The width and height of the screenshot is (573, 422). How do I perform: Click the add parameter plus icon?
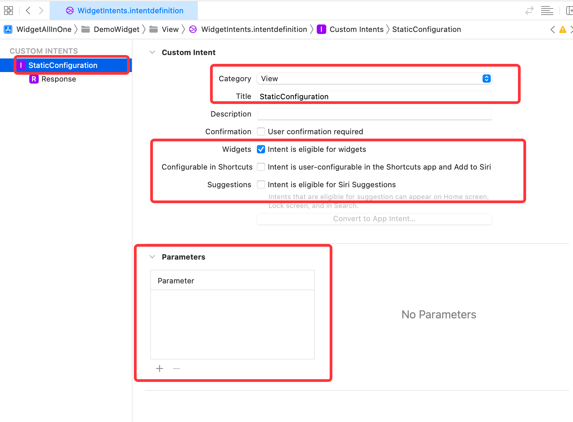160,369
